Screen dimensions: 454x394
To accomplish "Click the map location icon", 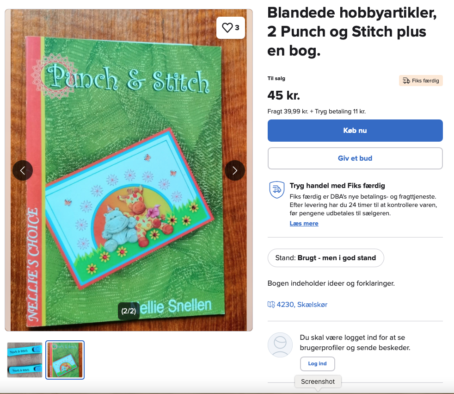I will 271,305.
